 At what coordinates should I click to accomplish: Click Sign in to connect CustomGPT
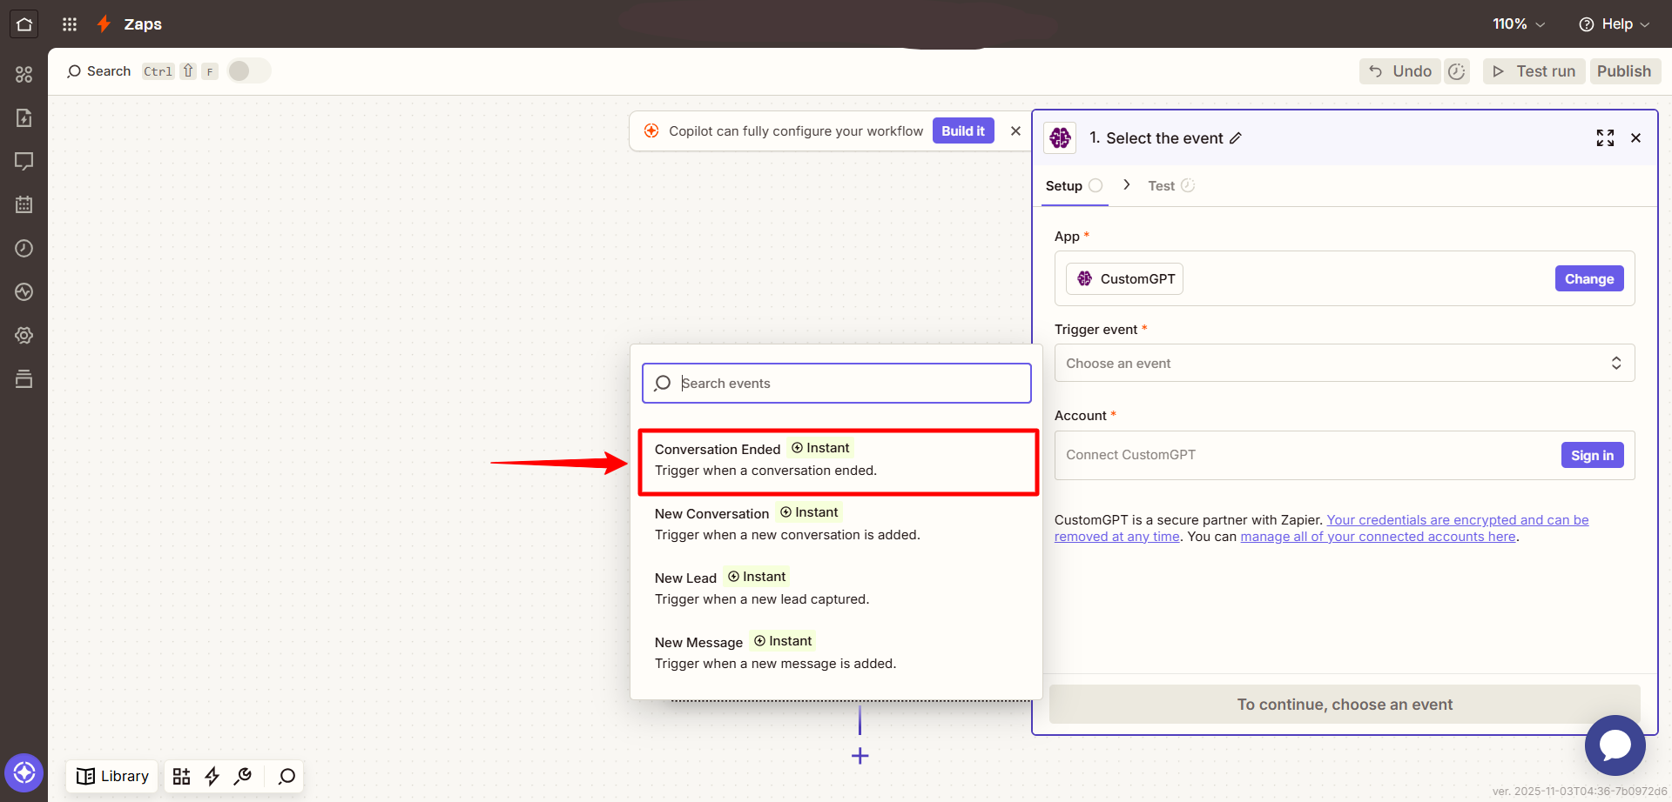1592,455
